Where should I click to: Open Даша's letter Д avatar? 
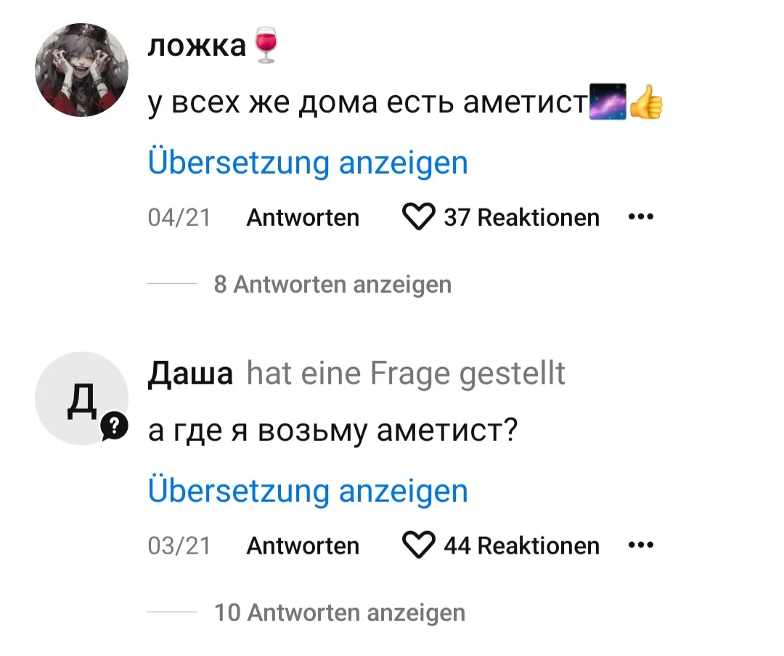[x=80, y=399]
